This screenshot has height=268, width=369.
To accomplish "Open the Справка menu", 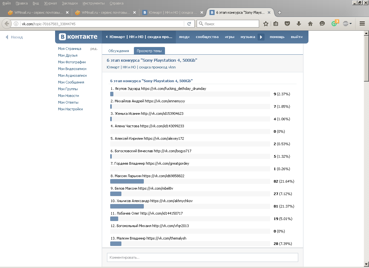I will coord(117,3).
